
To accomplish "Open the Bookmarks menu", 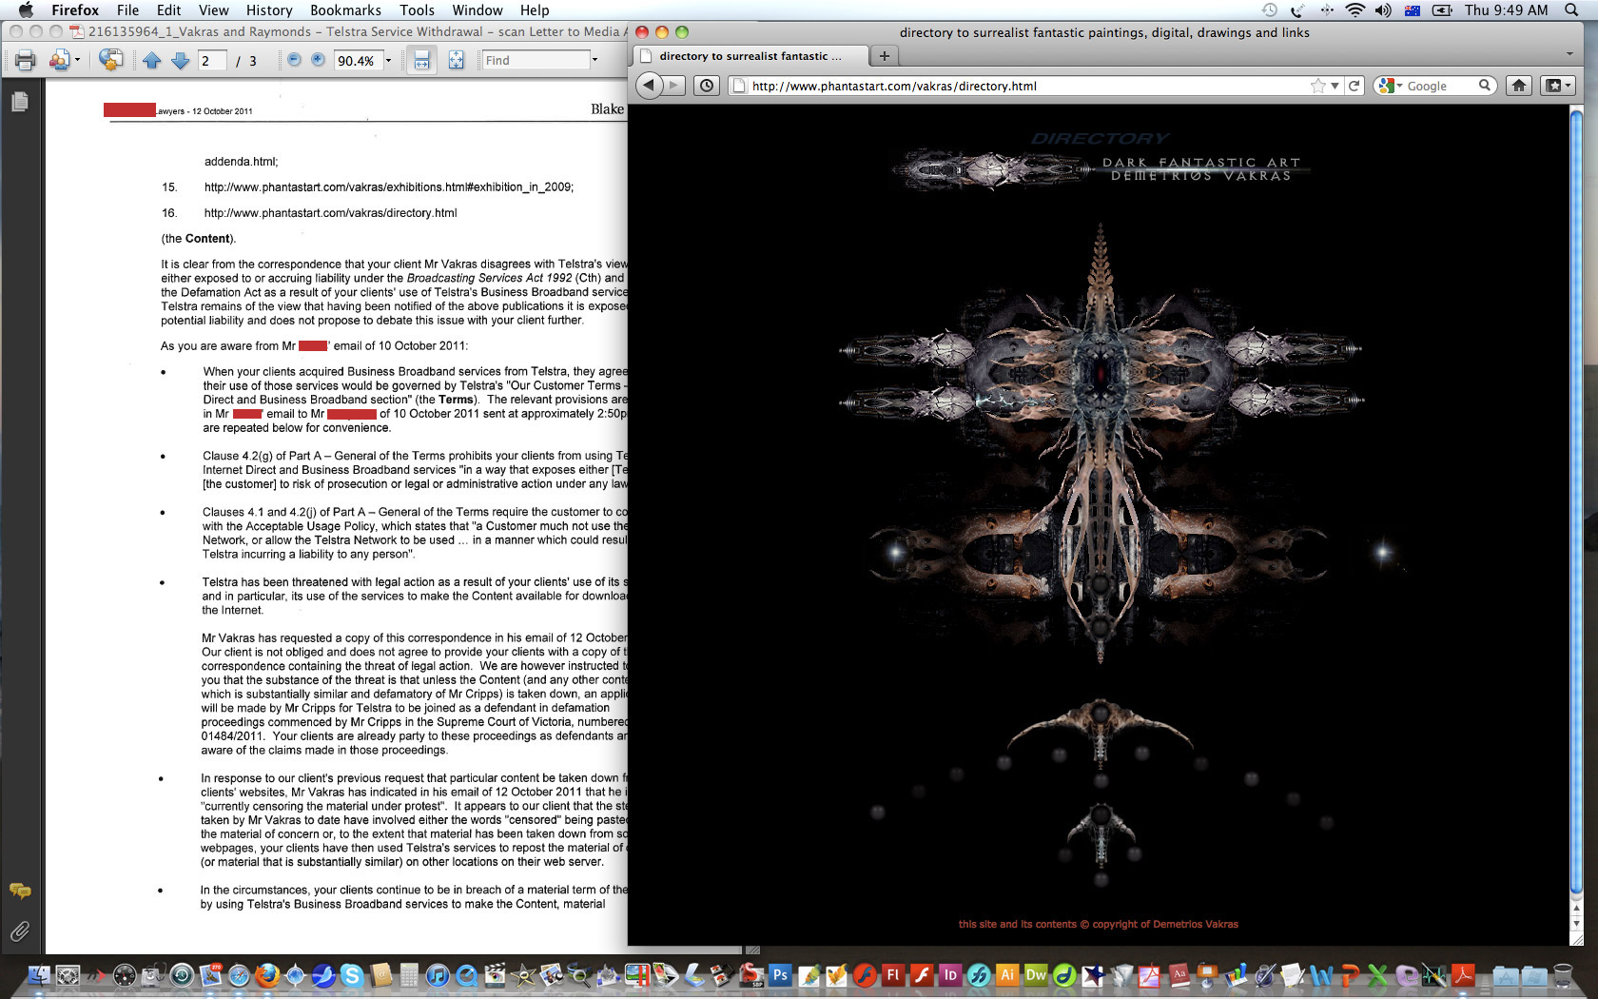I will pyautogui.click(x=345, y=10).
